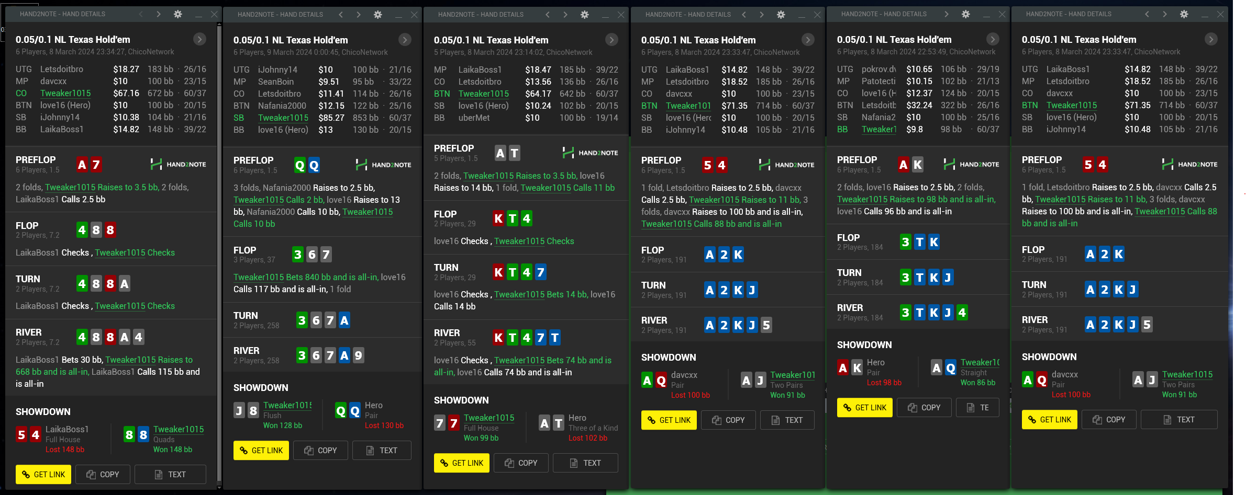Click GET LINK in the QQ hand window

(261, 451)
